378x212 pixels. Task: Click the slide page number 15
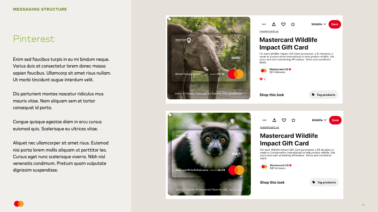click(363, 205)
